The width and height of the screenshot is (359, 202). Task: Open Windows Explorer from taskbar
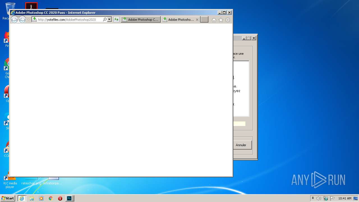coord(32,198)
